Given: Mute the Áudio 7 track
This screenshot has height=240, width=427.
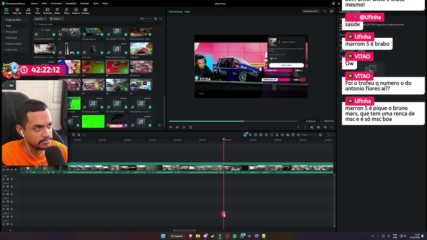Looking at the screenshot, I should 8,224.
